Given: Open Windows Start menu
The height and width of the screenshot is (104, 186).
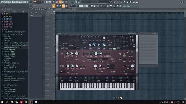Looking at the screenshot, I should pos(2,102).
